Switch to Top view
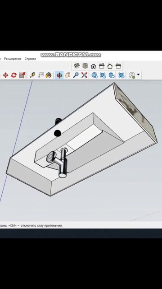 coord(85,66)
